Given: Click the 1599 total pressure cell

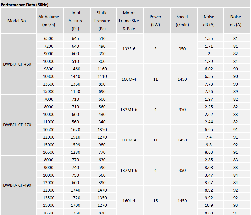Looking at the screenshot, I should click(x=75, y=145).
